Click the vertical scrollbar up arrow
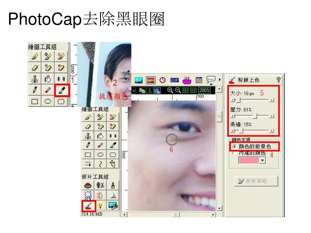This screenshot has height=233, width=311. tap(219, 89)
